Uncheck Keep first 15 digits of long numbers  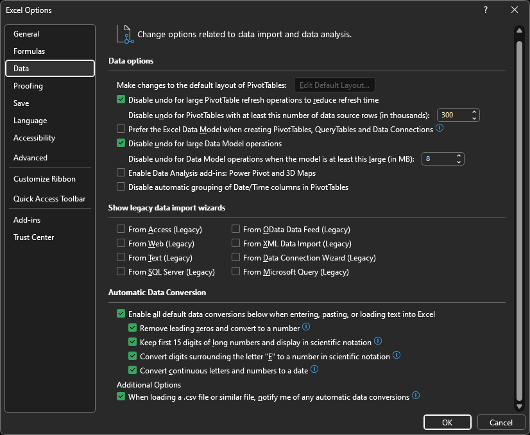[x=132, y=342]
